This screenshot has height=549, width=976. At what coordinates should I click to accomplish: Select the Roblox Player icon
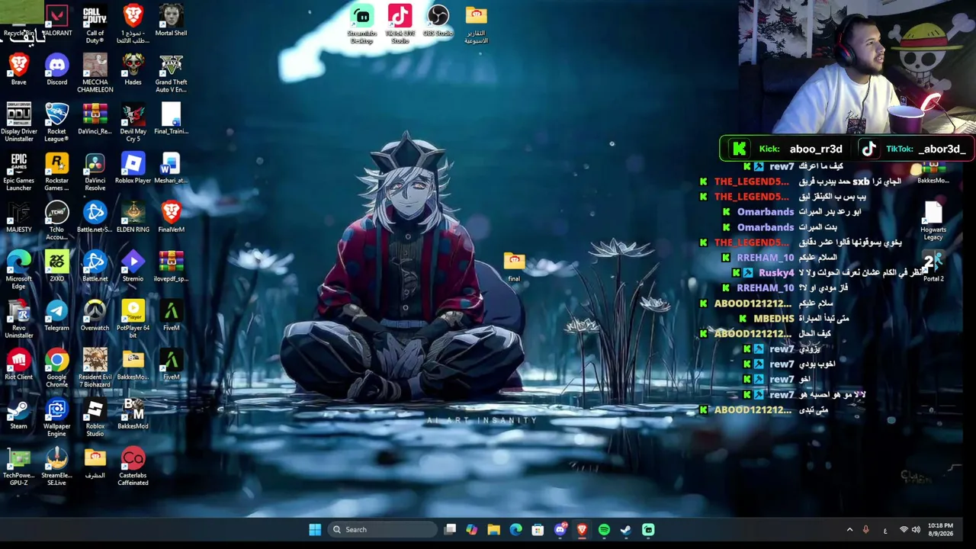133,169
